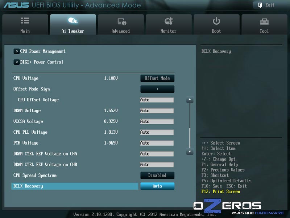
Task: Open the CPU Voltage Offset Mode dropdown
Action: (x=157, y=78)
